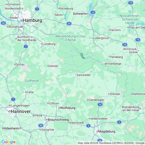Click the route 7 shield near Langenhagen
Image resolution: width=145 pixels, height=145 pixels.
point(13,99)
